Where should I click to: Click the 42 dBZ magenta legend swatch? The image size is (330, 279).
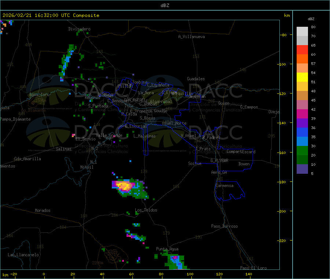point(302,114)
